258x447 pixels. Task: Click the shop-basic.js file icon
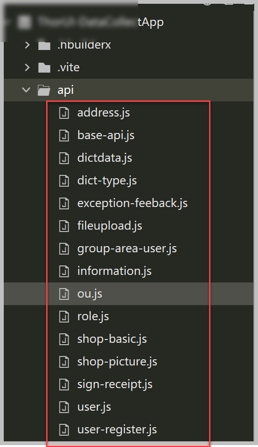[x=64, y=339]
